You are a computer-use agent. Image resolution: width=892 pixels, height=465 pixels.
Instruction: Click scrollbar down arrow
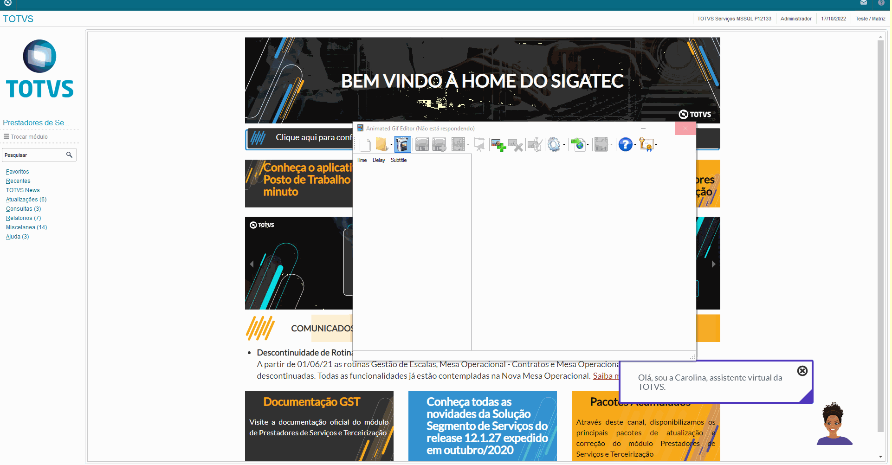[880, 457]
